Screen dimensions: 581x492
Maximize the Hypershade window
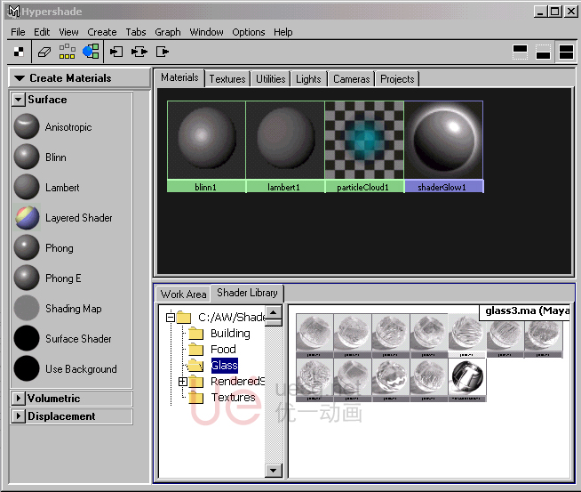point(554,12)
